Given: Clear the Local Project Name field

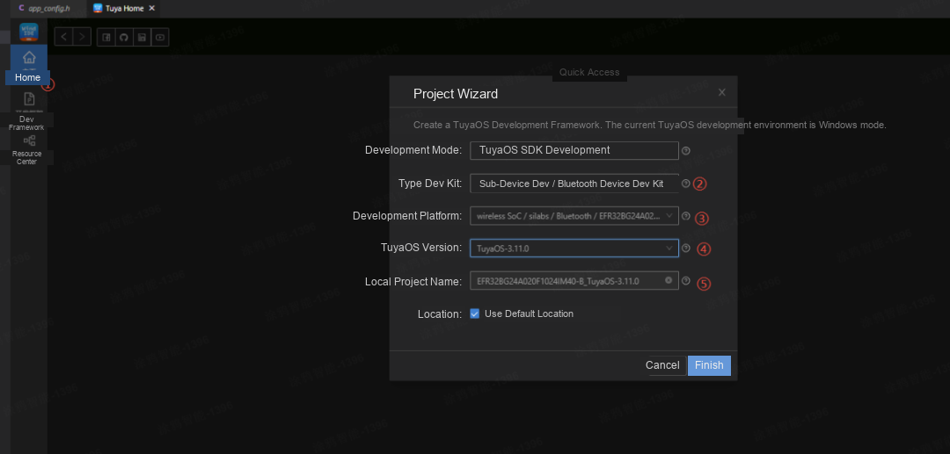Looking at the screenshot, I should click(669, 280).
